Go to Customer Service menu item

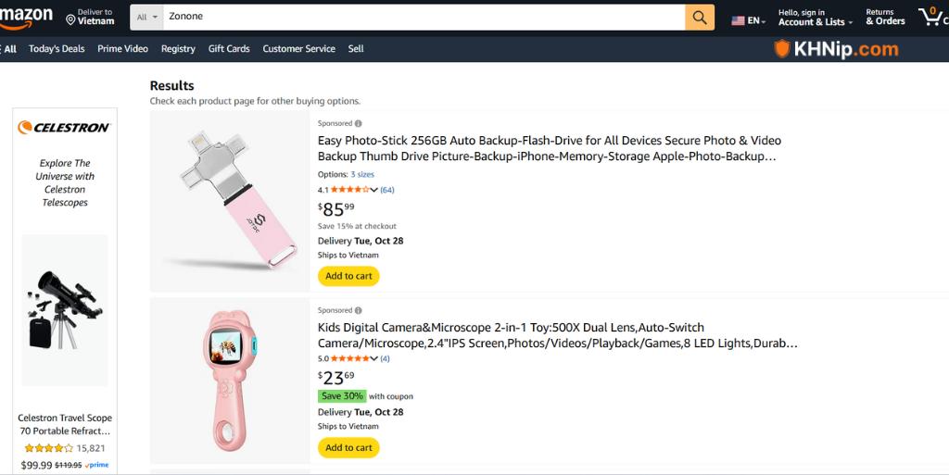298,49
